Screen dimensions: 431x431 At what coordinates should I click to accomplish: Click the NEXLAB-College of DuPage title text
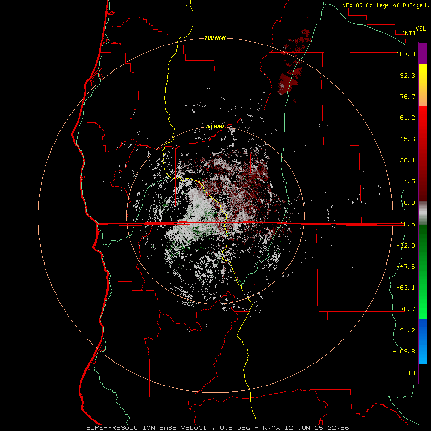click(x=382, y=5)
